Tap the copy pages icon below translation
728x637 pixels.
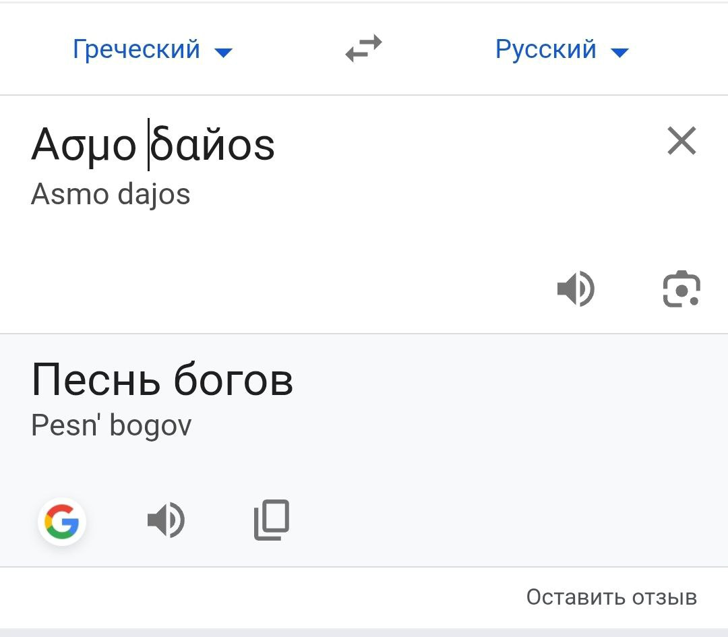tap(272, 519)
